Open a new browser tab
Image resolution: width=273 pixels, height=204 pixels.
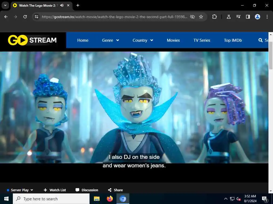pyautogui.click(x=78, y=5)
